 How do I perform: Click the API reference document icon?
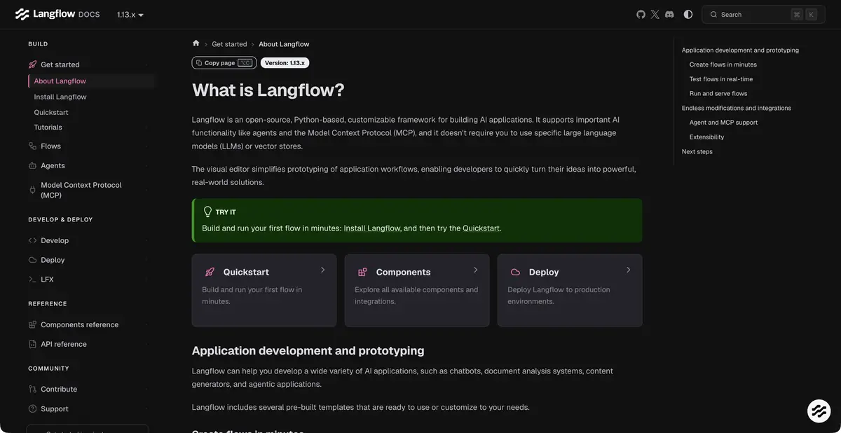pos(32,344)
